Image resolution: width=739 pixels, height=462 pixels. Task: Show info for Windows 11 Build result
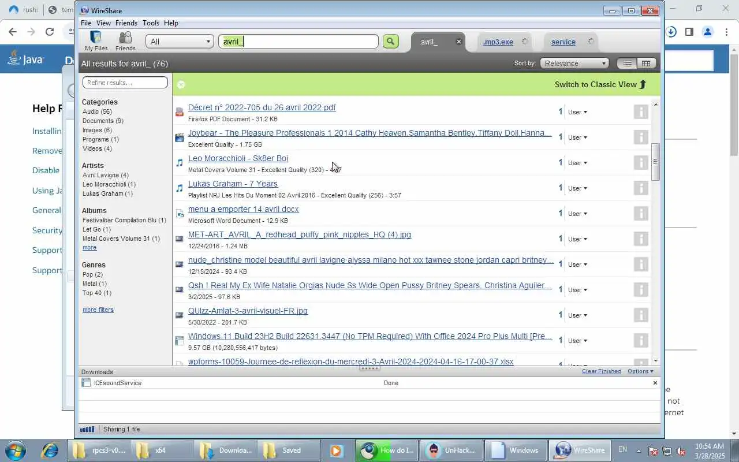coord(641,340)
